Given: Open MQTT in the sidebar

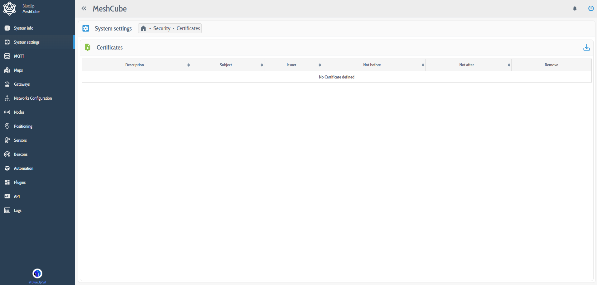Looking at the screenshot, I should (19, 56).
